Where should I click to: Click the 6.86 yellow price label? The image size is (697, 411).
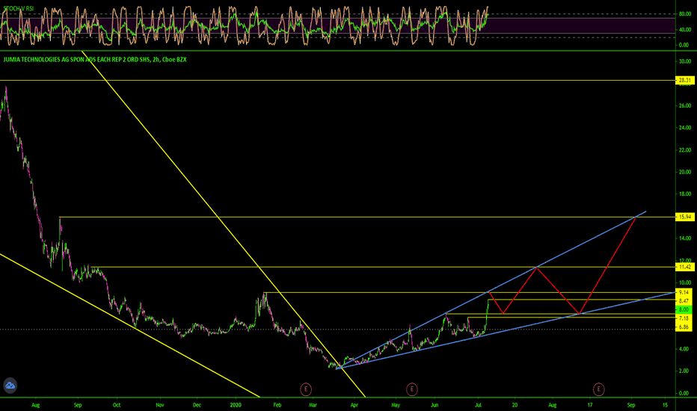click(684, 327)
